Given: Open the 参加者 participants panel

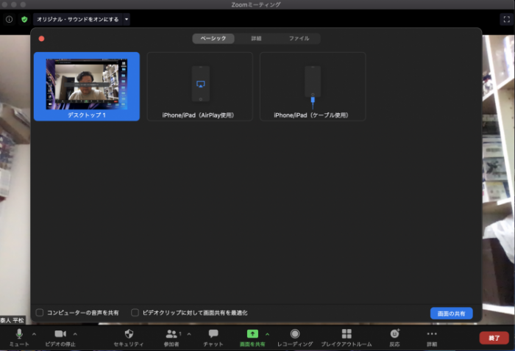Looking at the screenshot, I should click(x=171, y=338).
